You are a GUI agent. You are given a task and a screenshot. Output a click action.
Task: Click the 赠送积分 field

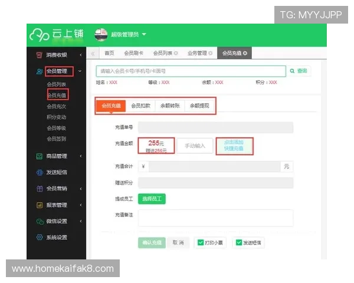[215, 183]
